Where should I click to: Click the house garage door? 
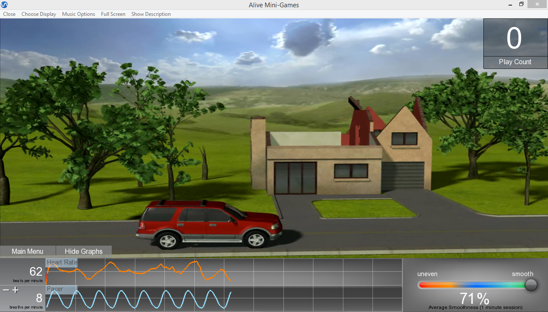(x=402, y=175)
